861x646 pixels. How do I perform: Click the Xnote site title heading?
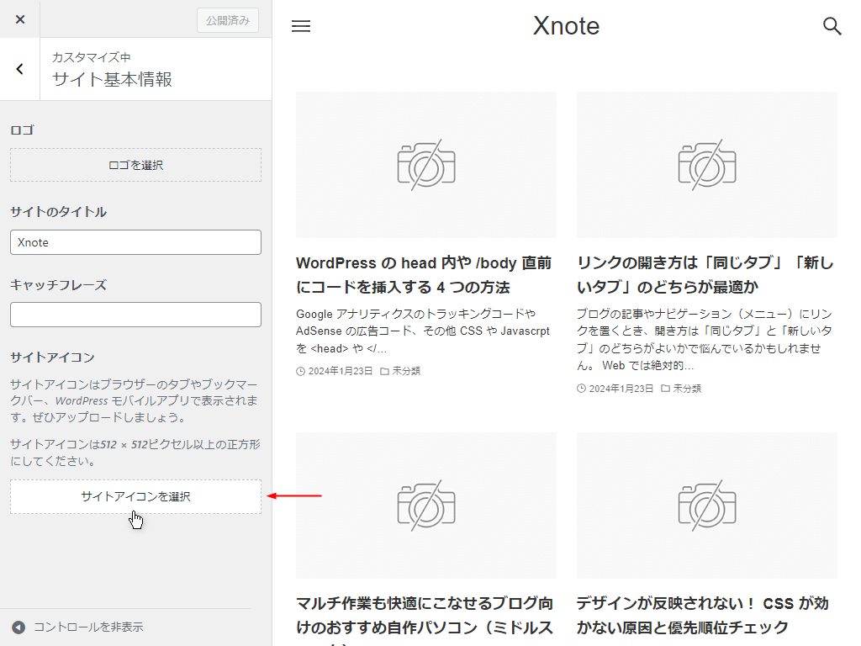566,26
